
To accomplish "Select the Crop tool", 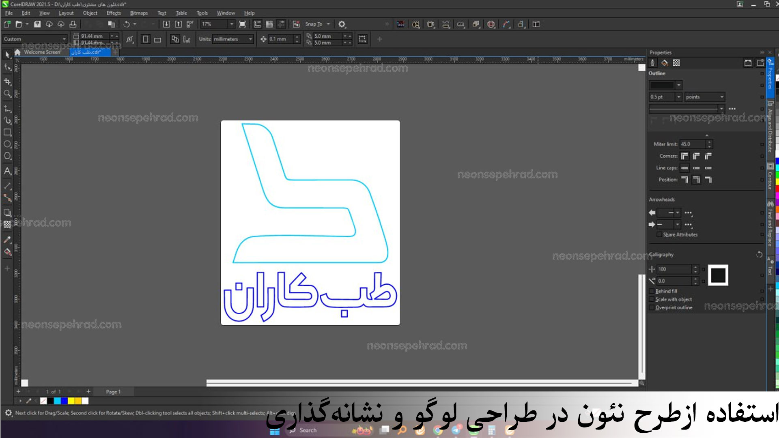I will 7,82.
